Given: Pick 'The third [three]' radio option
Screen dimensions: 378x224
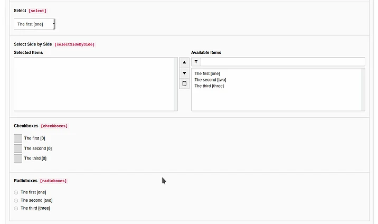Looking at the screenshot, I should click(16, 208).
